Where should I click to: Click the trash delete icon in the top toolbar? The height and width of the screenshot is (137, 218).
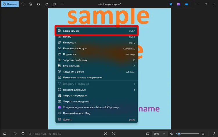(31, 4)
